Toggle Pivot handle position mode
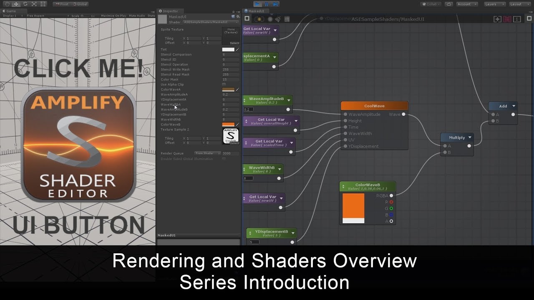This screenshot has width=534, height=300. [x=63, y=4]
